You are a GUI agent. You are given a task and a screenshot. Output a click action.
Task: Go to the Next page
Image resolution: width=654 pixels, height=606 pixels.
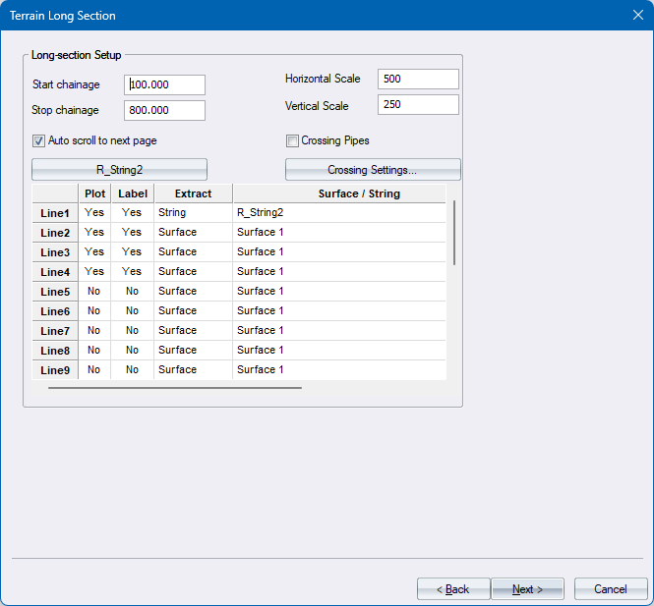[x=527, y=589]
